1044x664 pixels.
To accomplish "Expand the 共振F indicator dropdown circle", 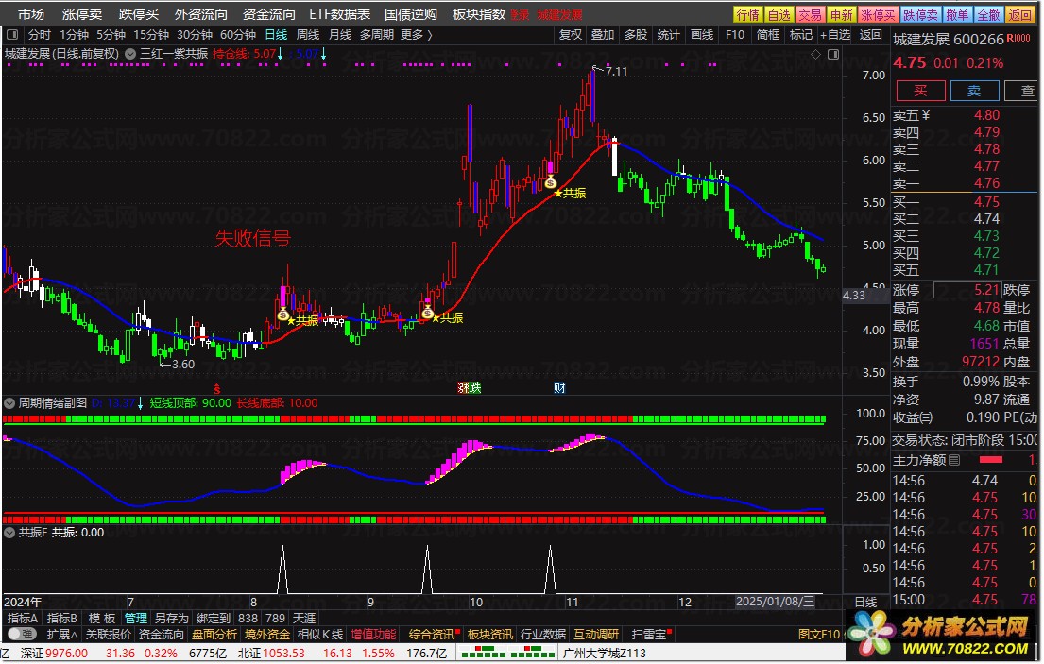I will (x=10, y=533).
